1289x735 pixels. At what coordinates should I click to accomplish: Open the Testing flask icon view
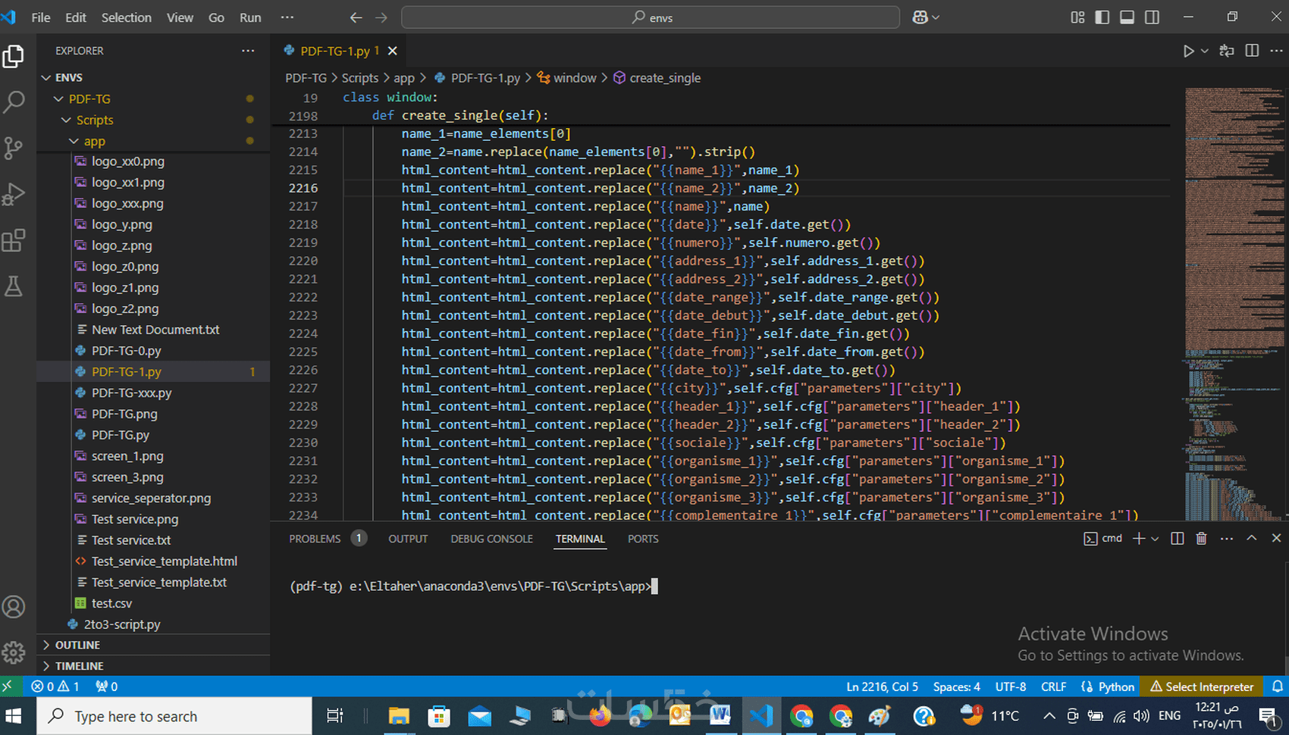pos(14,286)
